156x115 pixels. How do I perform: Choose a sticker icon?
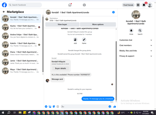54,107
